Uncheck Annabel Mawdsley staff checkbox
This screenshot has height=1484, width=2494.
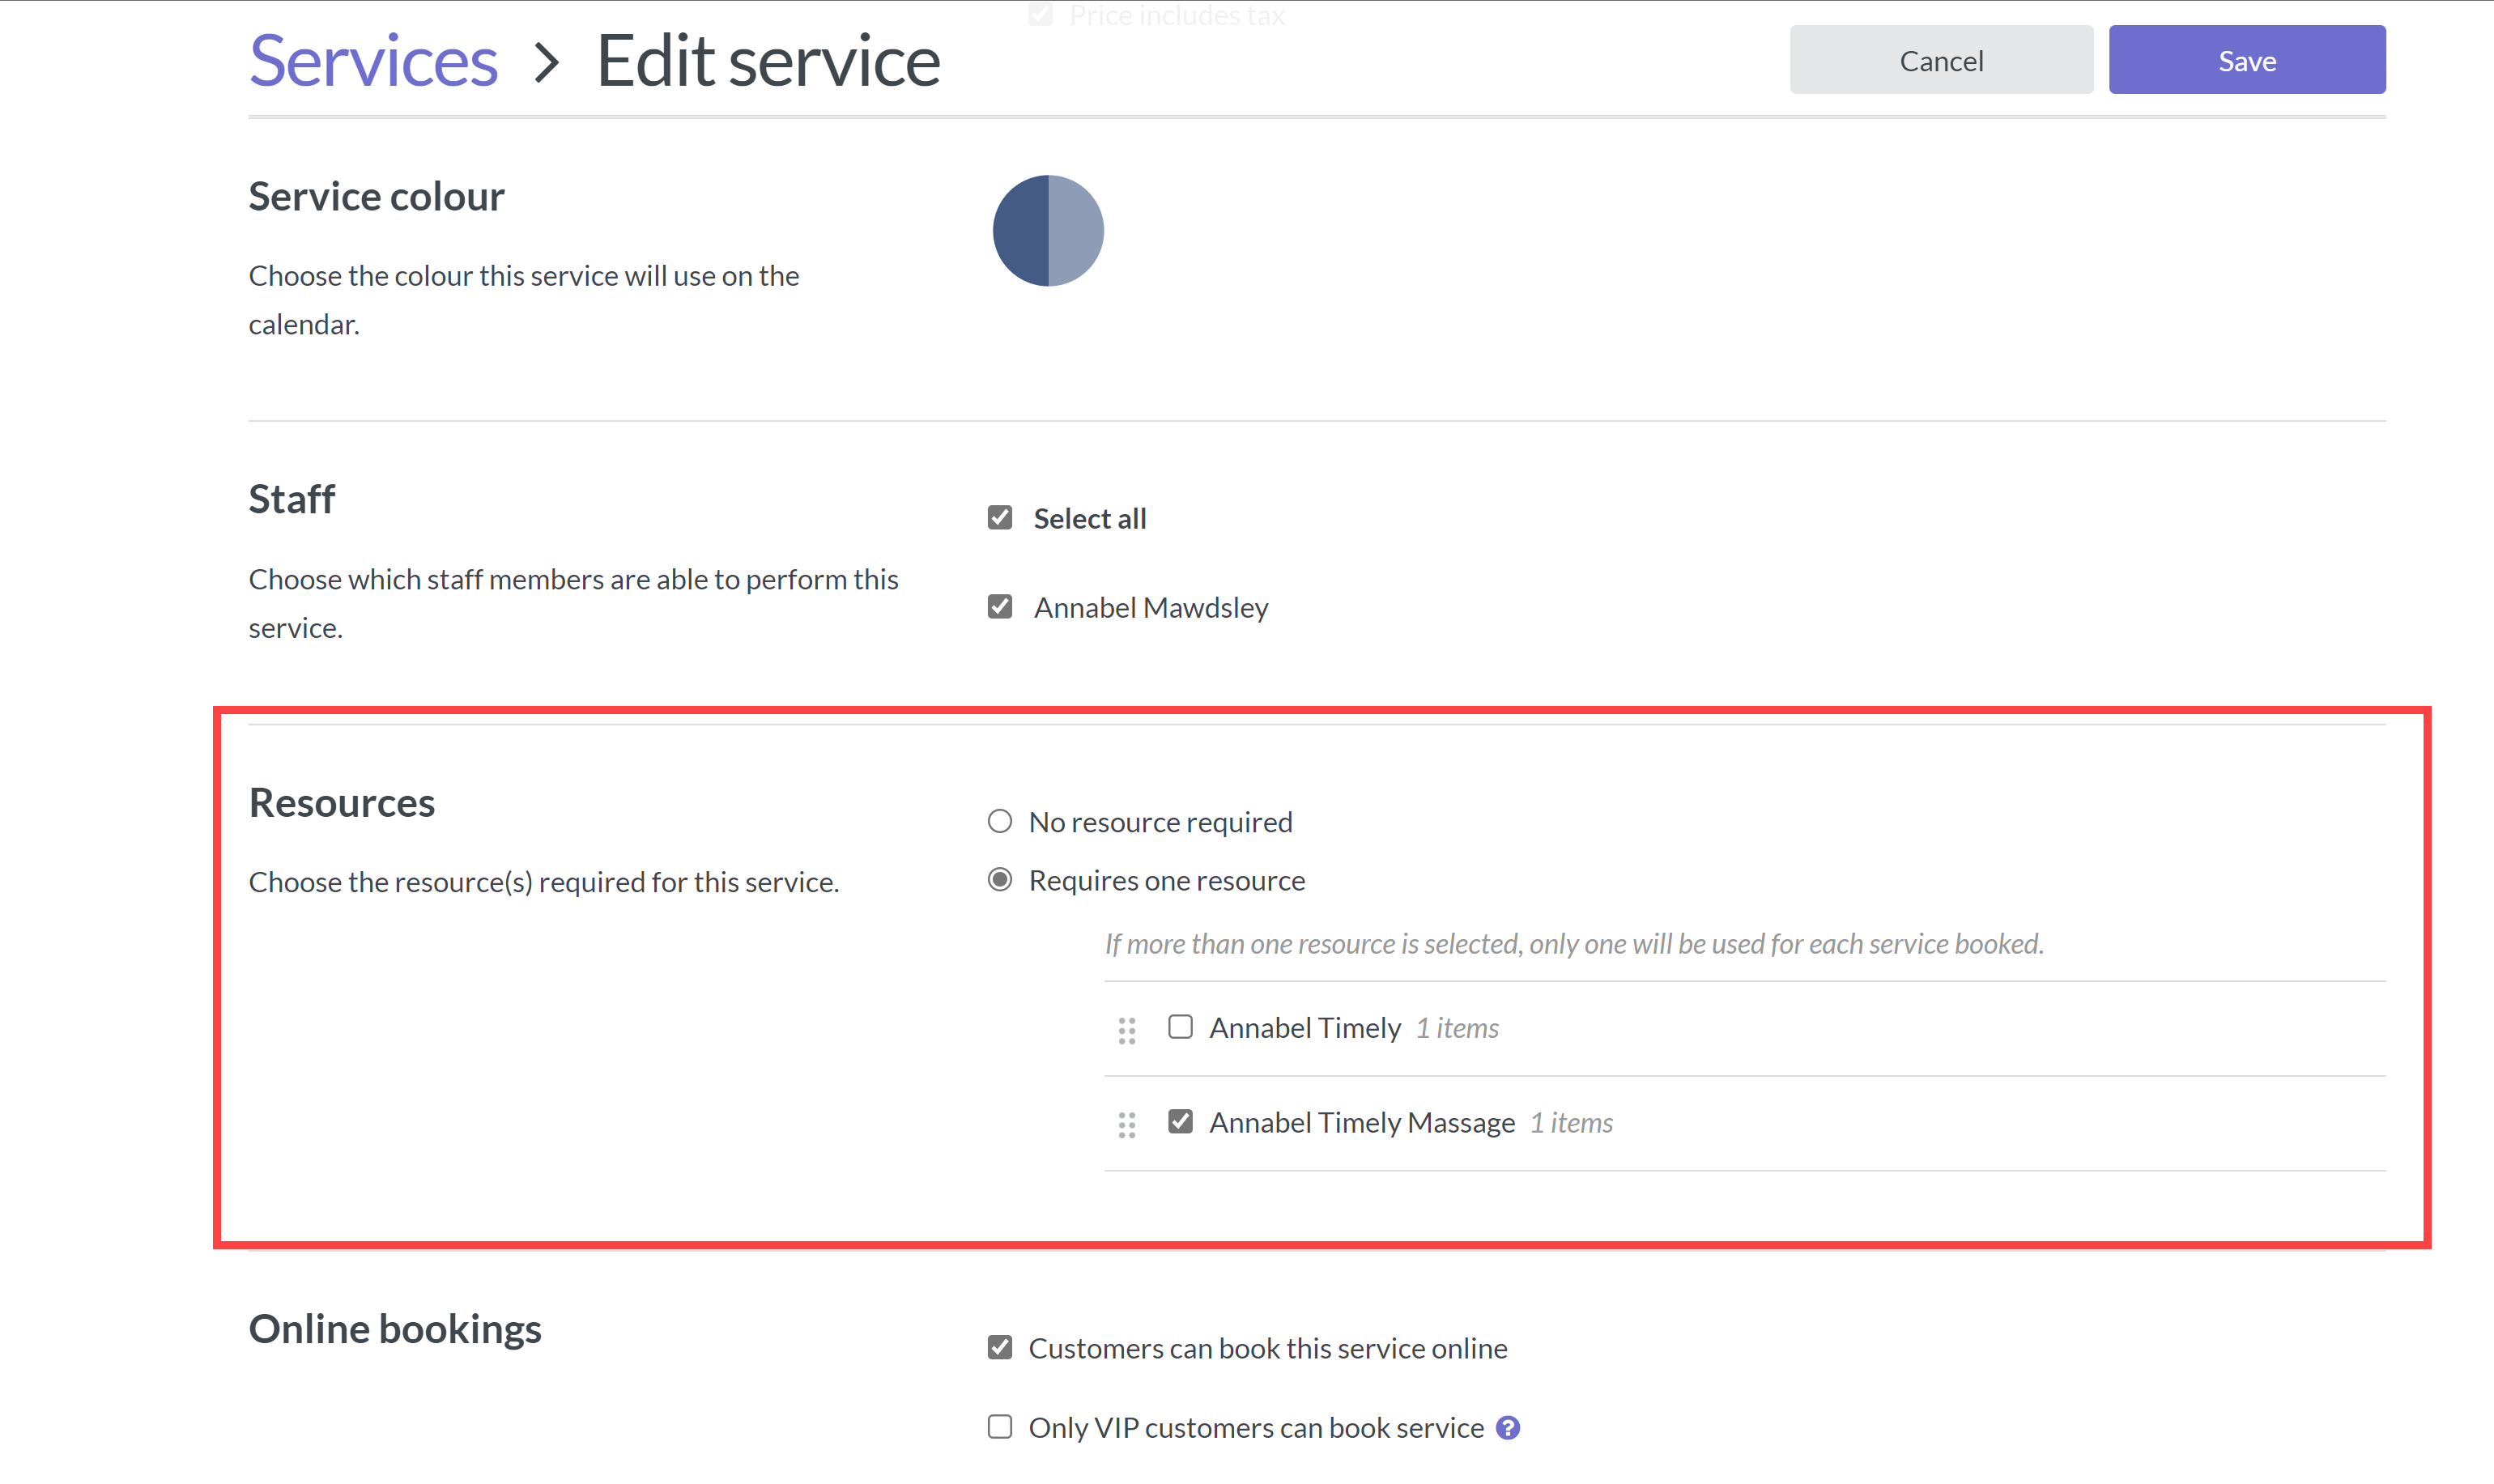pos(999,607)
